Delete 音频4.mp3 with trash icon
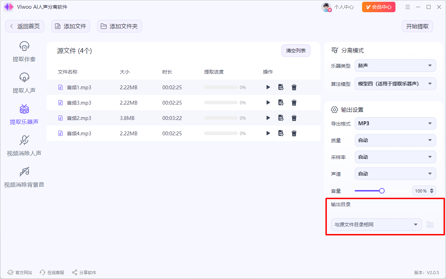Viewport: 446px width, 279px height. click(294, 133)
